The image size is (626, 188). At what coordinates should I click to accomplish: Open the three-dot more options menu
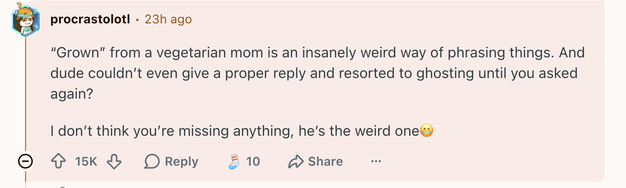click(x=376, y=161)
